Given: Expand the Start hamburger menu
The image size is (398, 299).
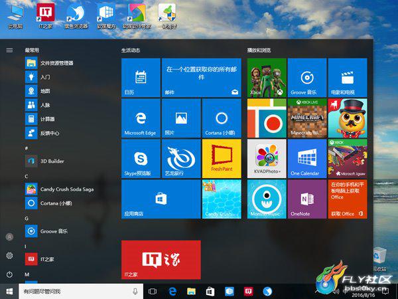Looking at the screenshot, I should pos(9,50).
